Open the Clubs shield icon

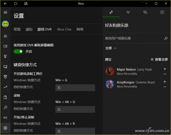pyautogui.click(x=5, y=77)
